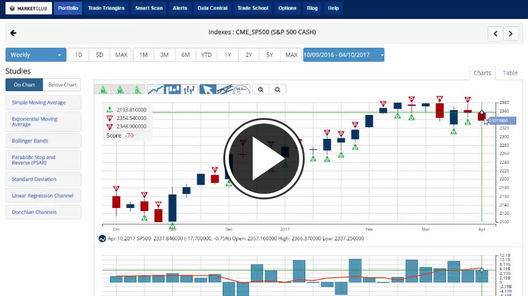This screenshot has height=296, width=528.
Task: Click the zoom out magnifier
Action: (278, 89)
